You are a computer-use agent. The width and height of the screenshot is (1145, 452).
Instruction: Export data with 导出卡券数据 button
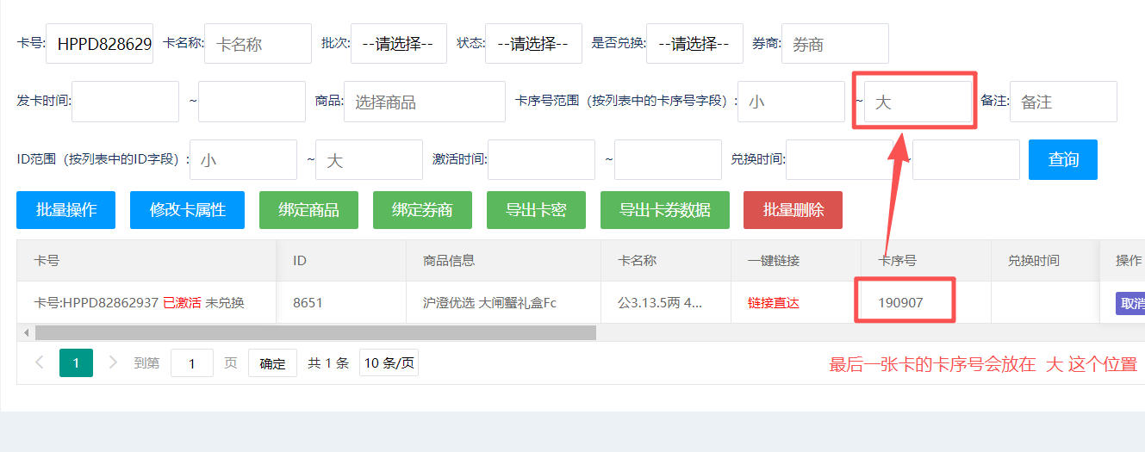pos(664,210)
